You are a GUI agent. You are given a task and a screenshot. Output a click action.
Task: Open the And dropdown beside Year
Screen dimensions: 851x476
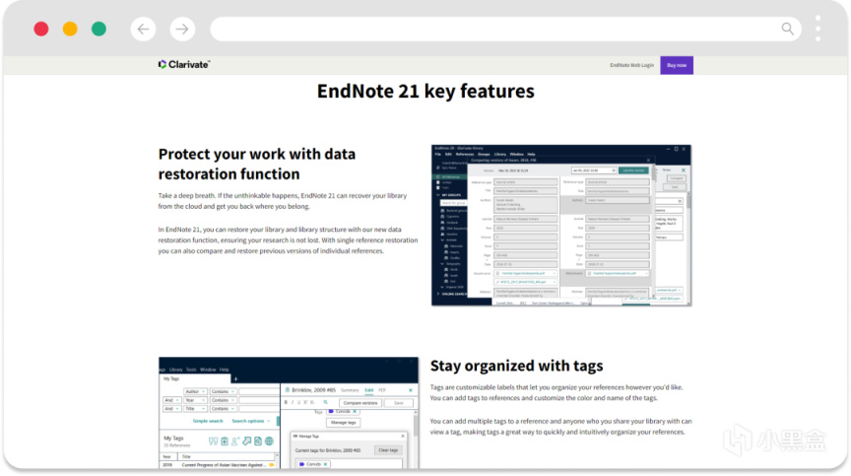[171, 400]
